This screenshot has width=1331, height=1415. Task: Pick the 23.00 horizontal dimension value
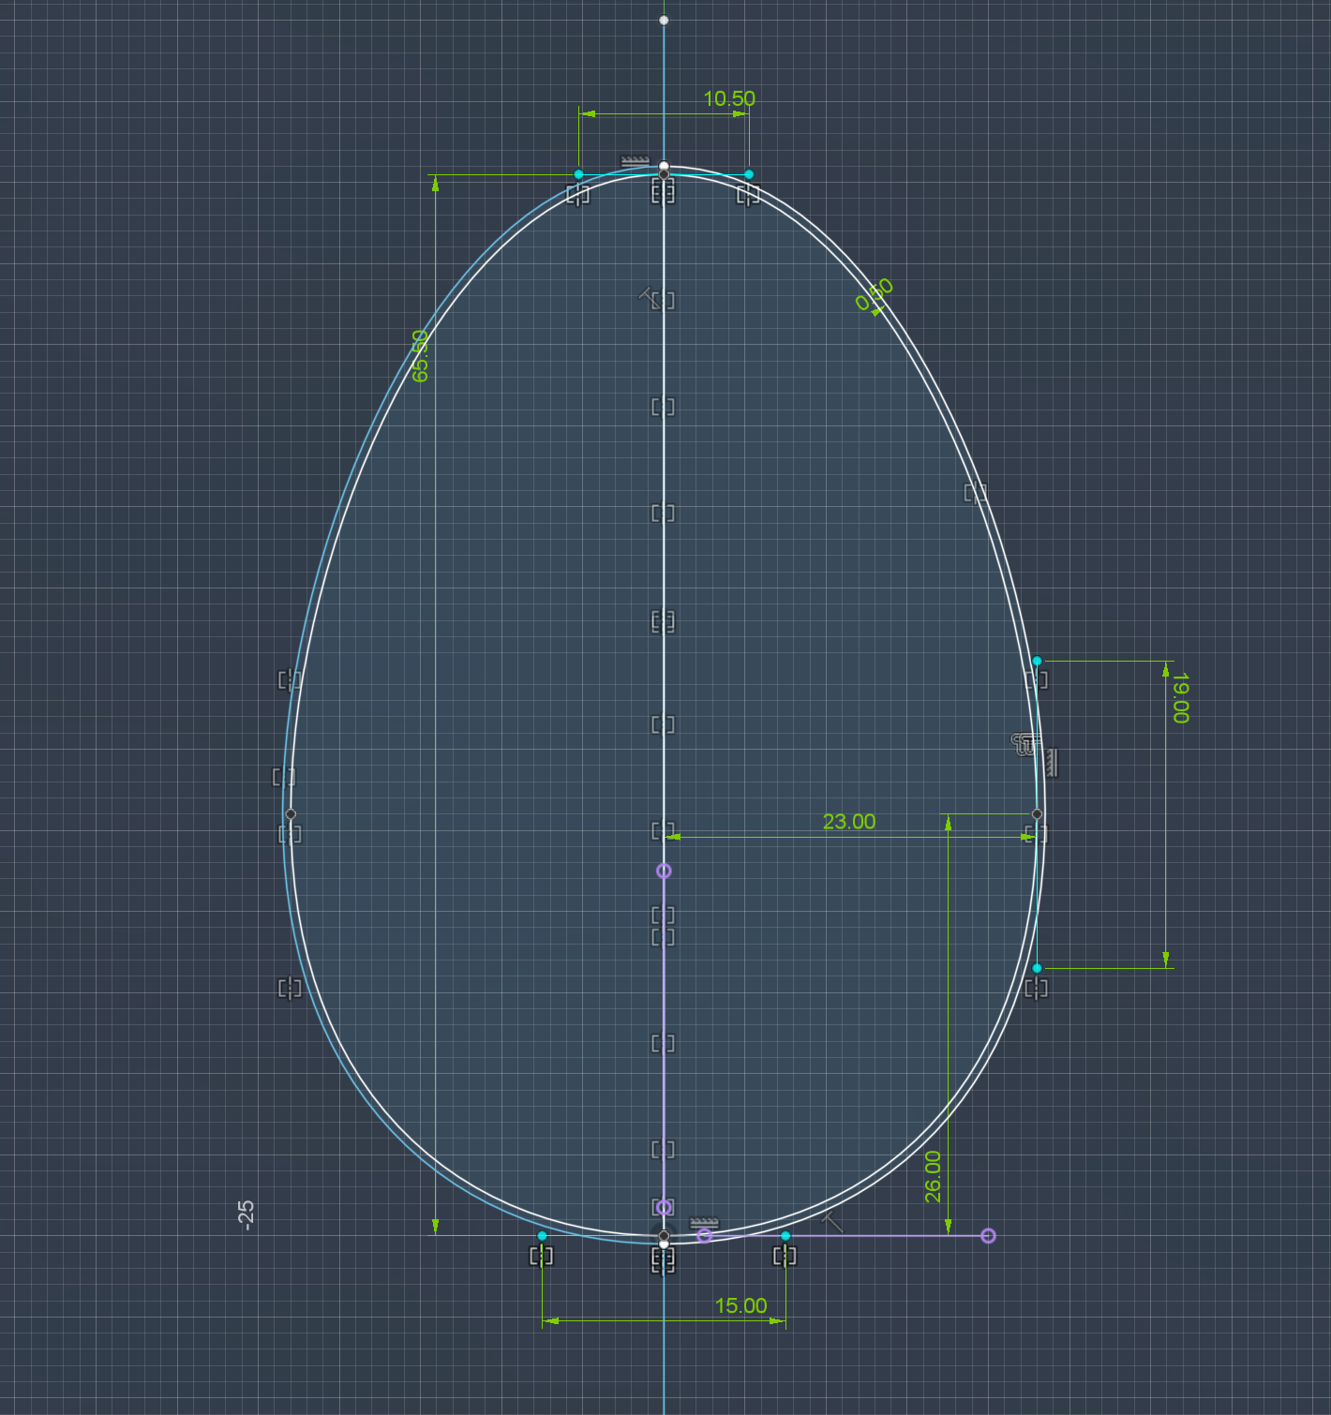(x=849, y=822)
